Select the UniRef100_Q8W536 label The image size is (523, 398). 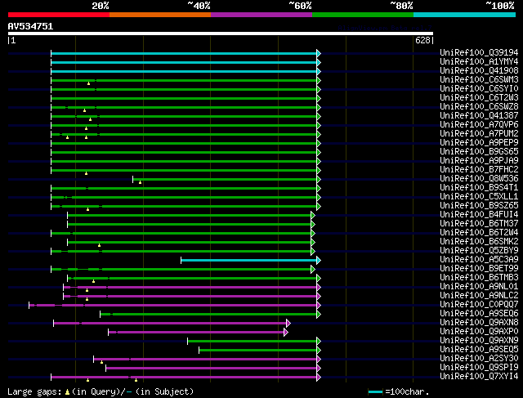pos(479,179)
